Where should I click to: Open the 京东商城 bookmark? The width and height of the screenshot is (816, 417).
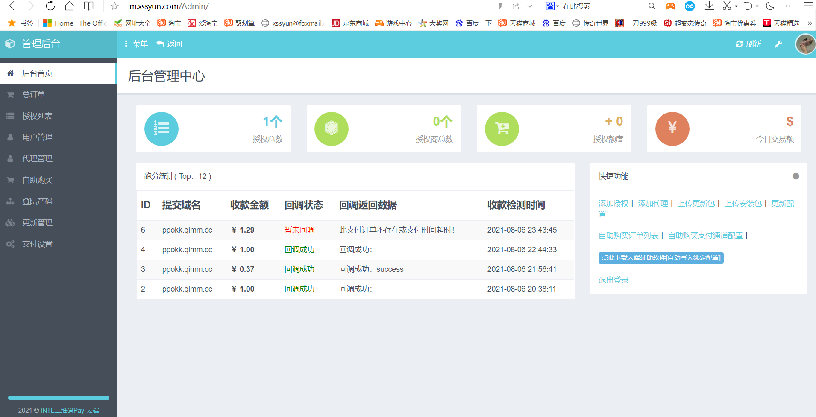pos(350,23)
